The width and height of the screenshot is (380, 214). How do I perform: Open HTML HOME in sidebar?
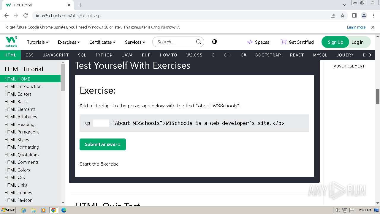tap(30, 79)
